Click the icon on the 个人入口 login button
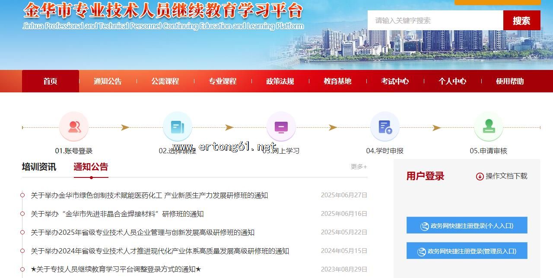Viewport: 553px width, 278px height. (425, 226)
